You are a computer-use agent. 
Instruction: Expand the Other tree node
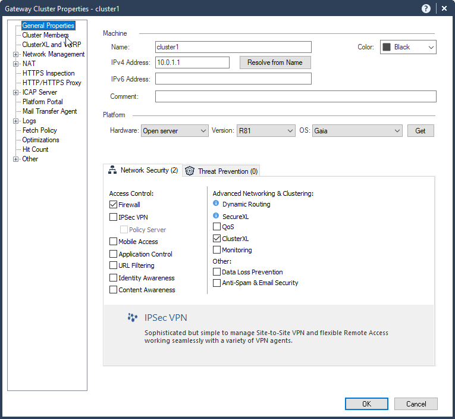15,159
